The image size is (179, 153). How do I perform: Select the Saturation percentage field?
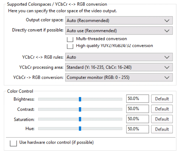138,119
